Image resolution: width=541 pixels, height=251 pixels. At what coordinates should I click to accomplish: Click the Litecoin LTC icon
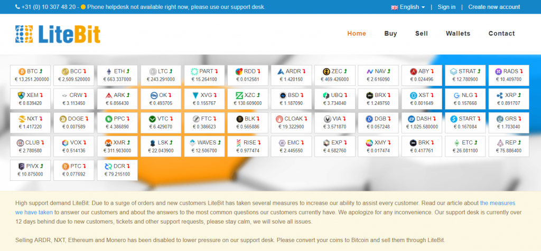153,72
